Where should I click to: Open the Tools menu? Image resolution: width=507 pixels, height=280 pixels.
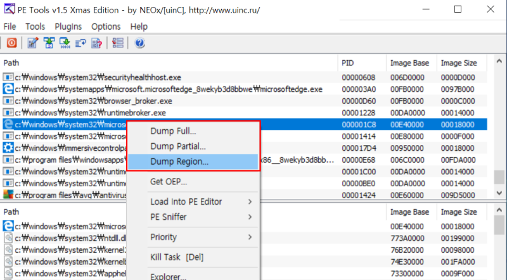point(35,27)
